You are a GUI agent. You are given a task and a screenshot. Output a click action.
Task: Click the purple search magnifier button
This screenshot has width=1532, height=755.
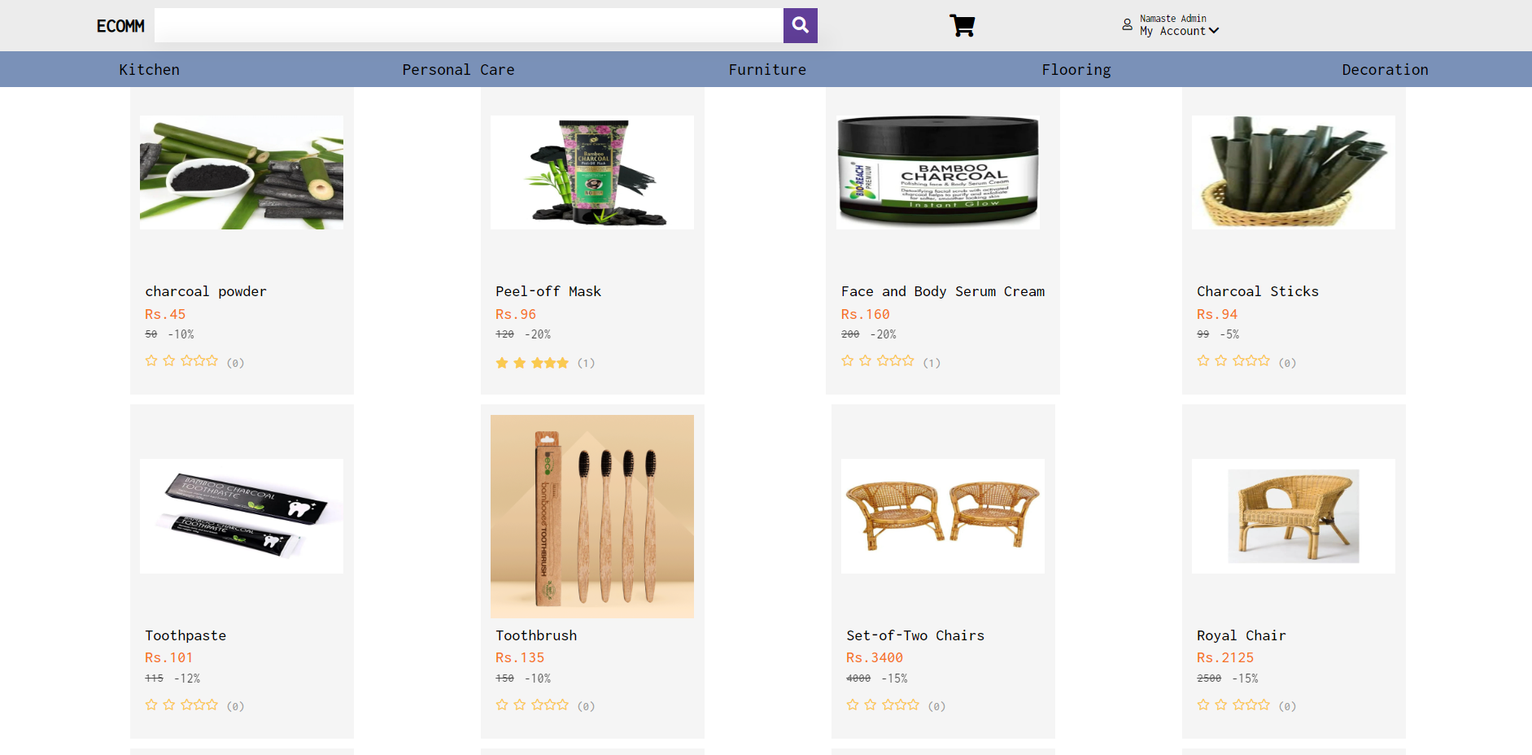[800, 25]
